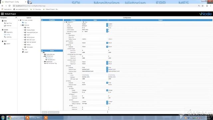
Task: Select the REST API SERVER module icon
Action: (x=25, y=42)
